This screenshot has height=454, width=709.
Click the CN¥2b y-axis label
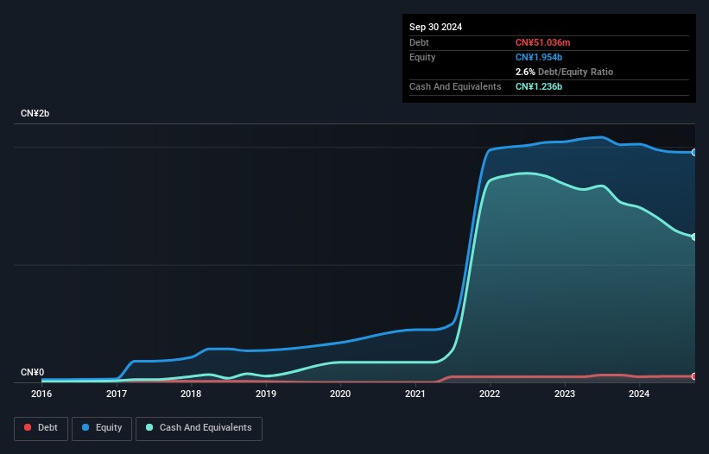pos(35,113)
